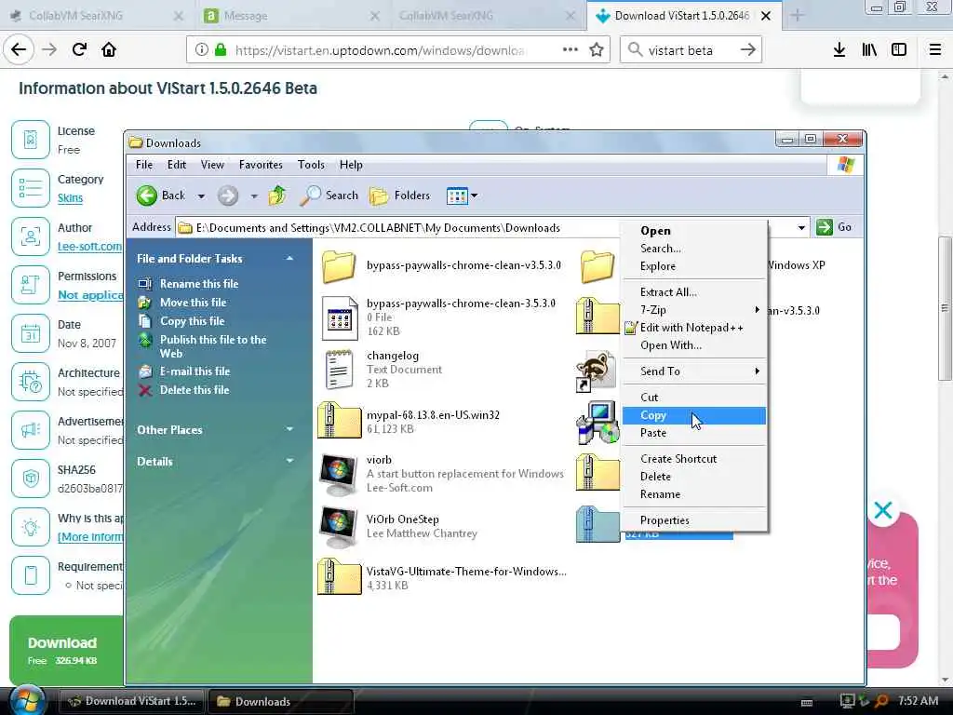Open the Firefox downloads arrow icon
The height and width of the screenshot is (715, 953).
pyautogui.click(x=839, y=50)
